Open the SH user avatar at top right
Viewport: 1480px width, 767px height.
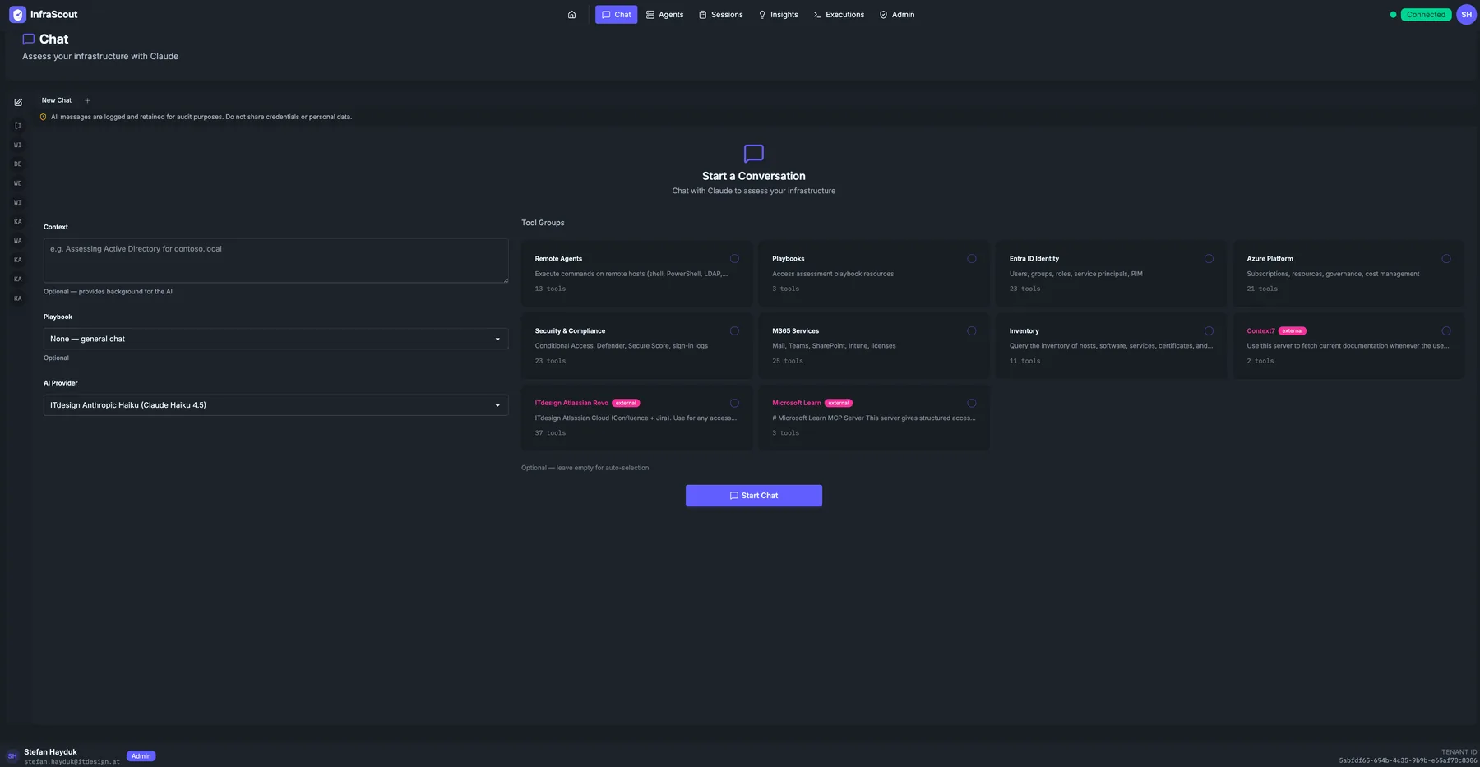point(1466,15)
